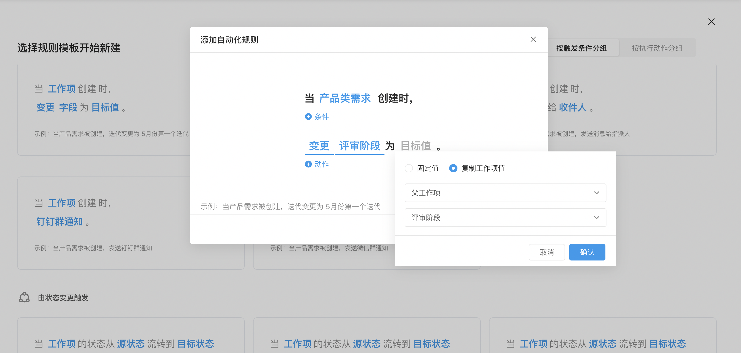Click 字段 in the first template card
Image resolution: width=741 pixels, height=353 pixels.
68,108
